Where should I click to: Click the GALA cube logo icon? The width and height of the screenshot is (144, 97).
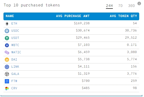[7, 74]
